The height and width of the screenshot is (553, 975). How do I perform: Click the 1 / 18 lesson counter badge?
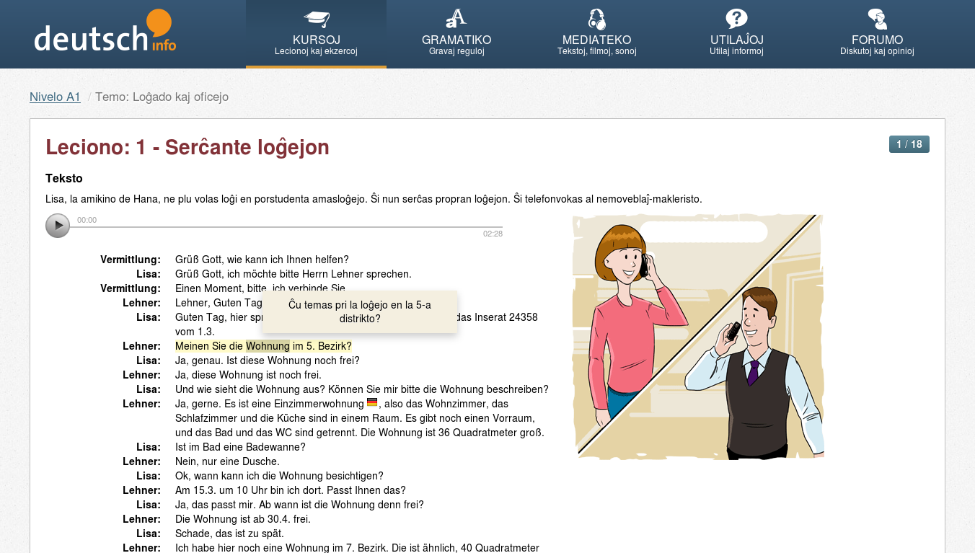click(909, 144)
